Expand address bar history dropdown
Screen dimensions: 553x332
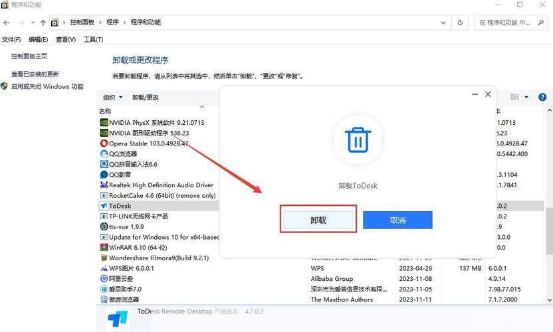(x=443, y=23)
